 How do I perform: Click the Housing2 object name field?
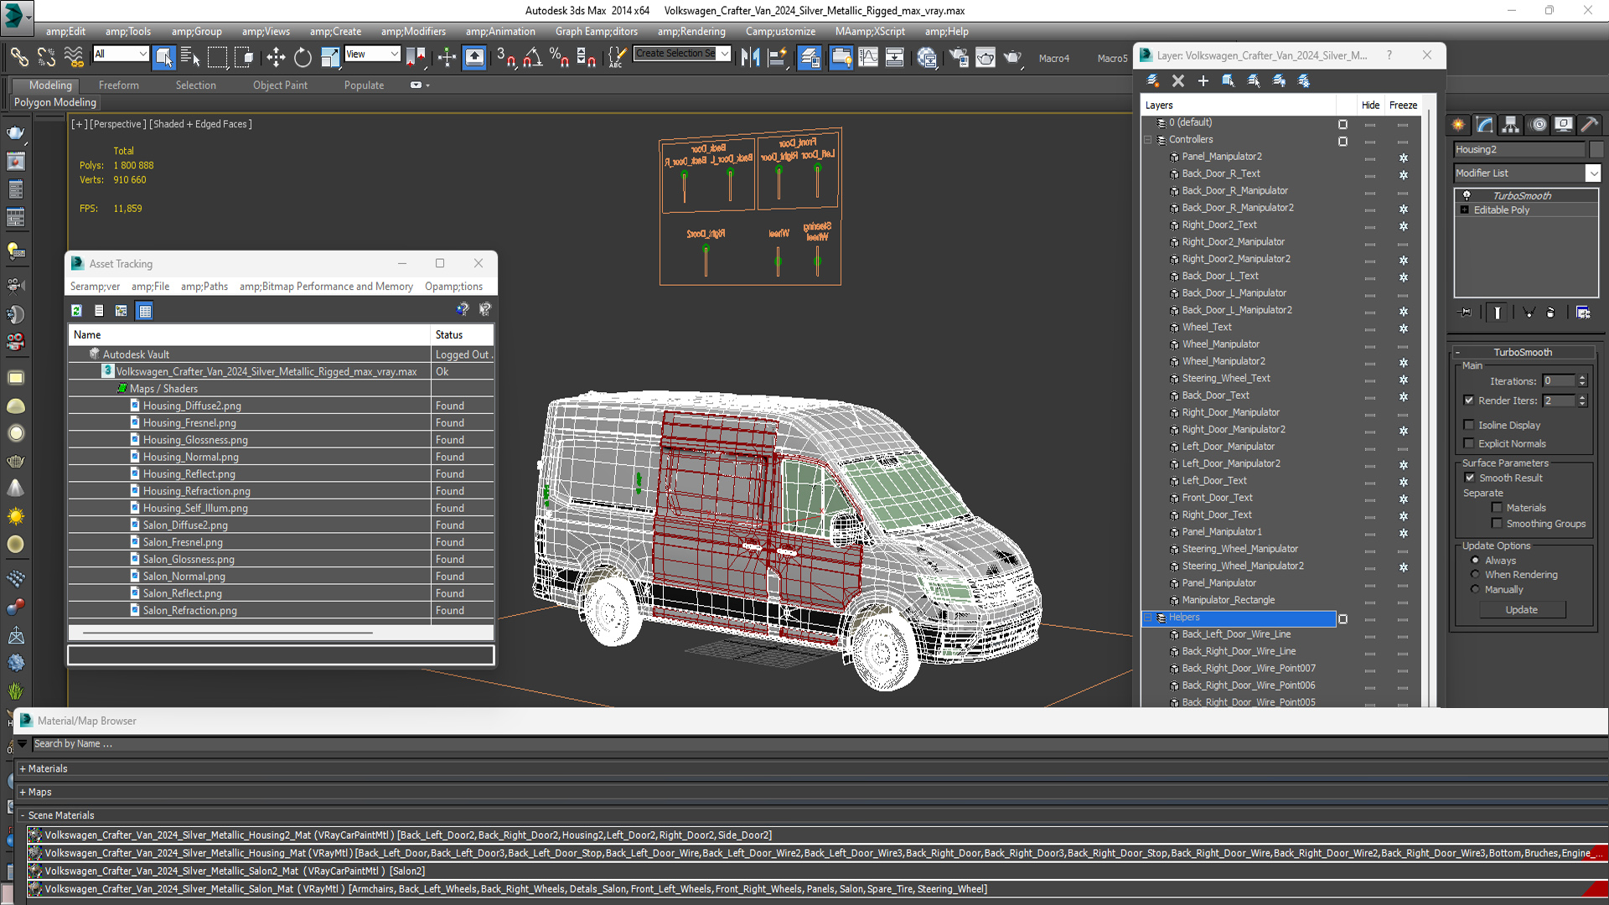pyautogui.click(x=1520, y=149)
